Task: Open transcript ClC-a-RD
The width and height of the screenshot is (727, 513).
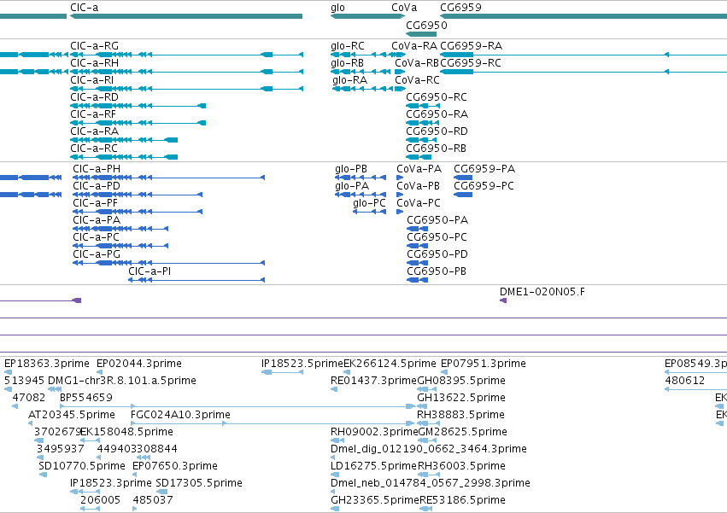Action: (x=94, y=97)
